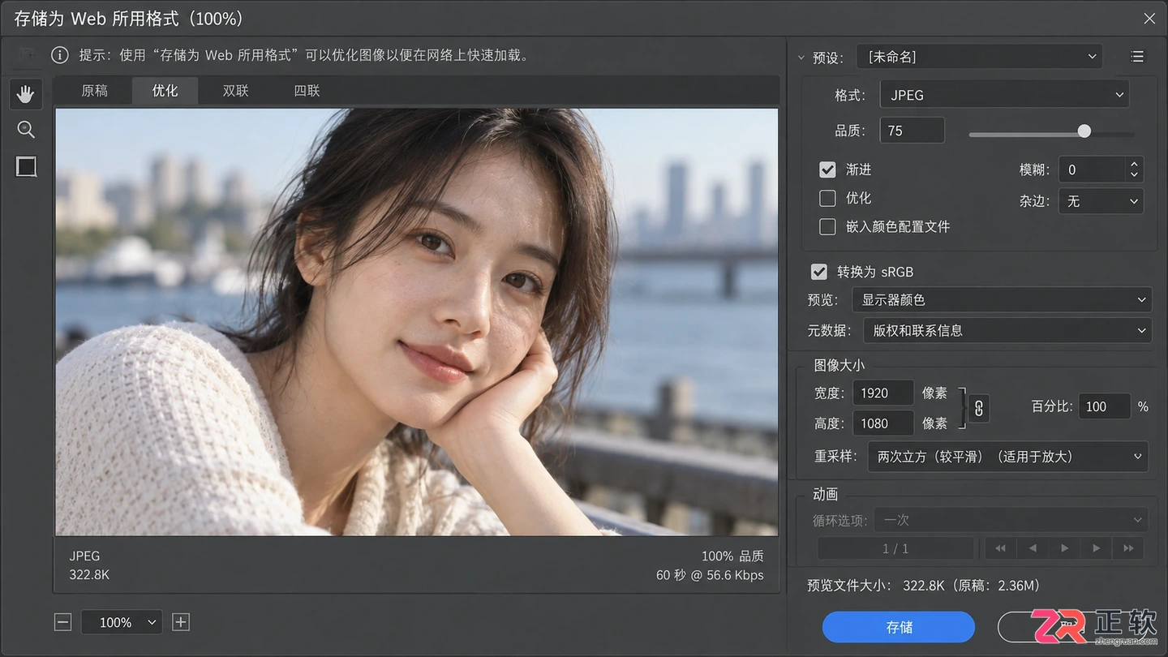Click the info hint icon
The image size is (1168, 657).
[59, 55]
